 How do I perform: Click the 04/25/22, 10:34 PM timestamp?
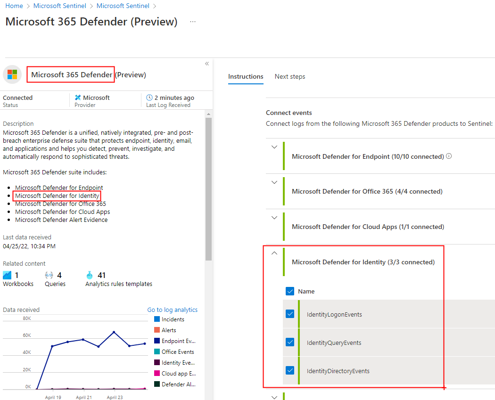[x=29, y=246]
